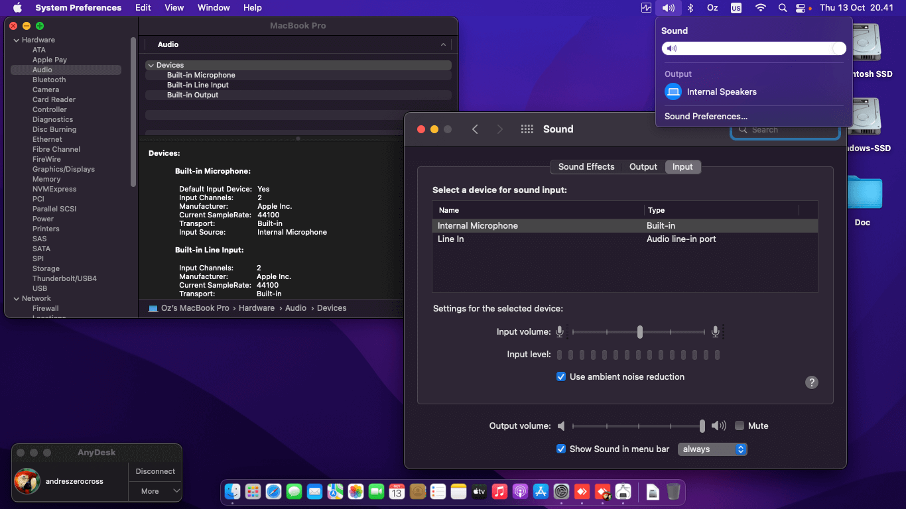This screenshot has width=906, height=509.
Task: Select Line In input device row
Action: point(625,239)
